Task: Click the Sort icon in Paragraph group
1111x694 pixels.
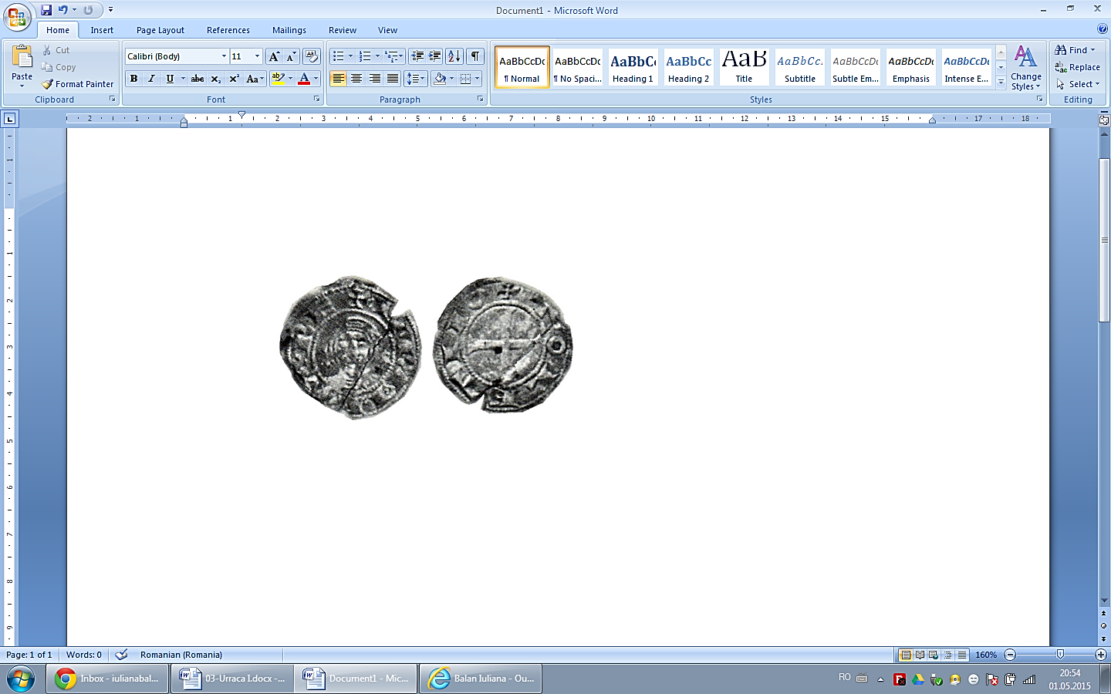Action: click(454, 56)
